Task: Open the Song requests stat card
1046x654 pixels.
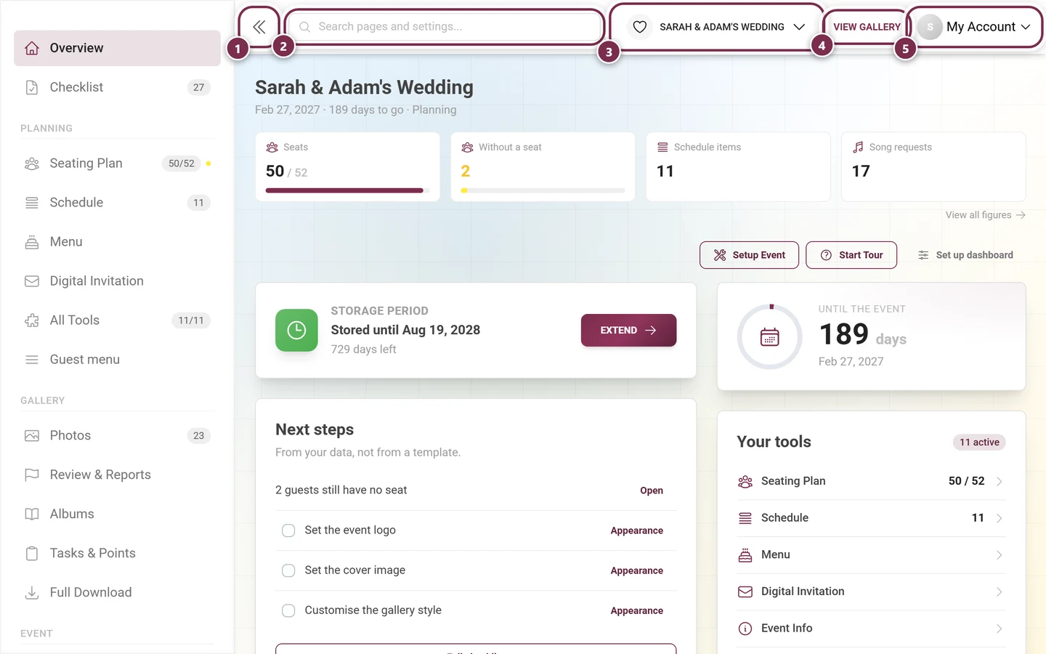Action: point(933,166)
